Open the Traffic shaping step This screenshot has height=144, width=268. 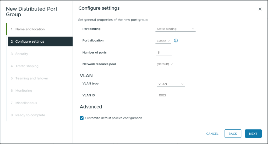click(x=27, y=66)
